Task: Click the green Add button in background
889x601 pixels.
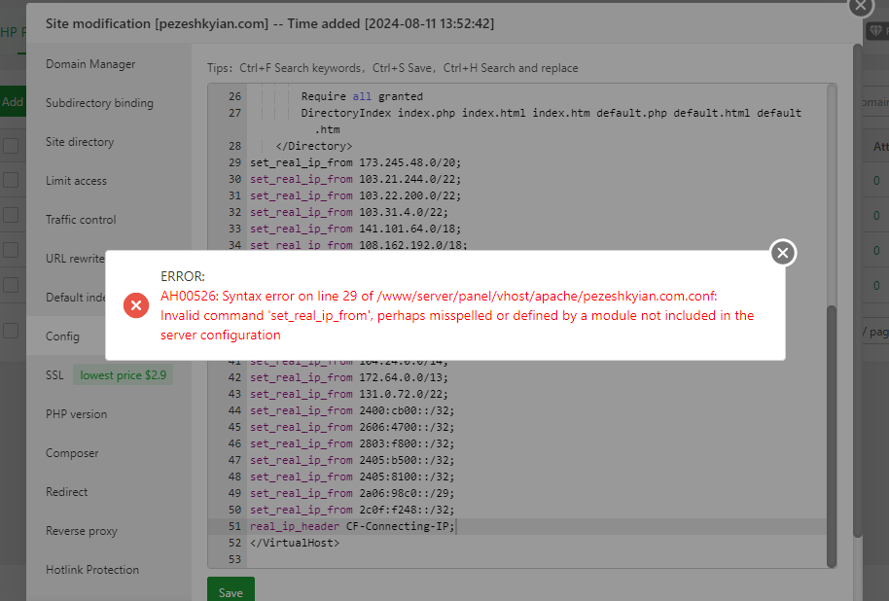Action: 13,102
